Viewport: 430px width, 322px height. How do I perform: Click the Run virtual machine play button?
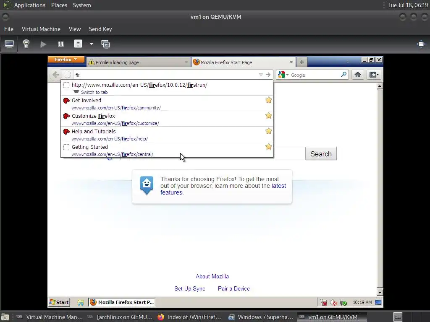coord(43,44)
